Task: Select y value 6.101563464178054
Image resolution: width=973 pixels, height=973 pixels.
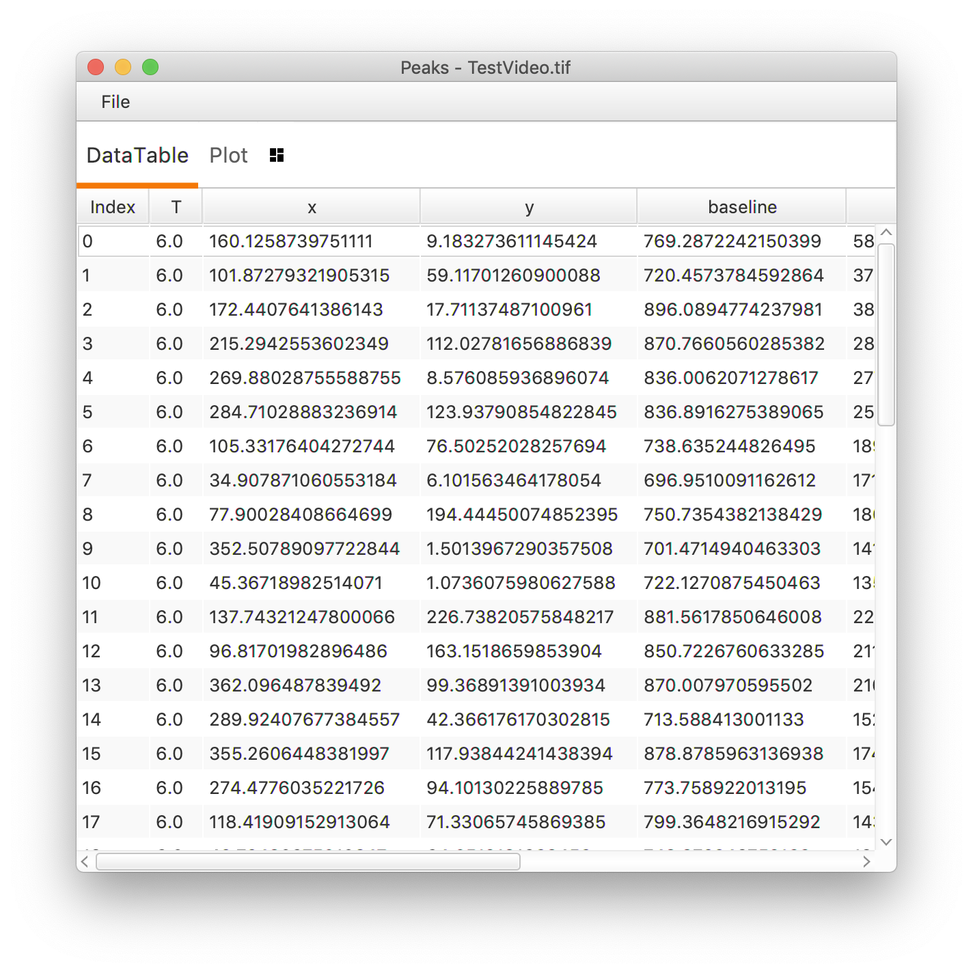Action: click(x=514, y=480)
